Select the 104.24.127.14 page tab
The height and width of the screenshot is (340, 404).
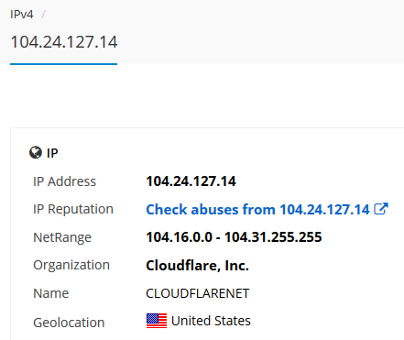pos(64,42)
